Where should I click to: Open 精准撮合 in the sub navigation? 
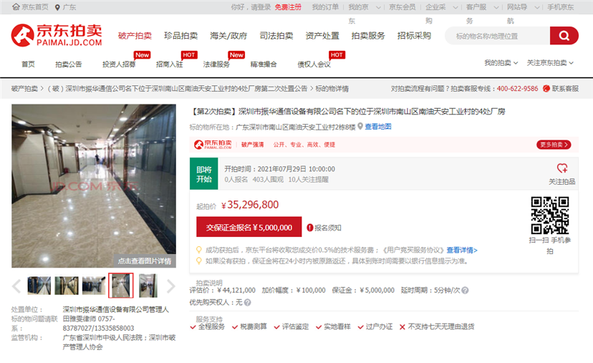(x=264, y=64)
